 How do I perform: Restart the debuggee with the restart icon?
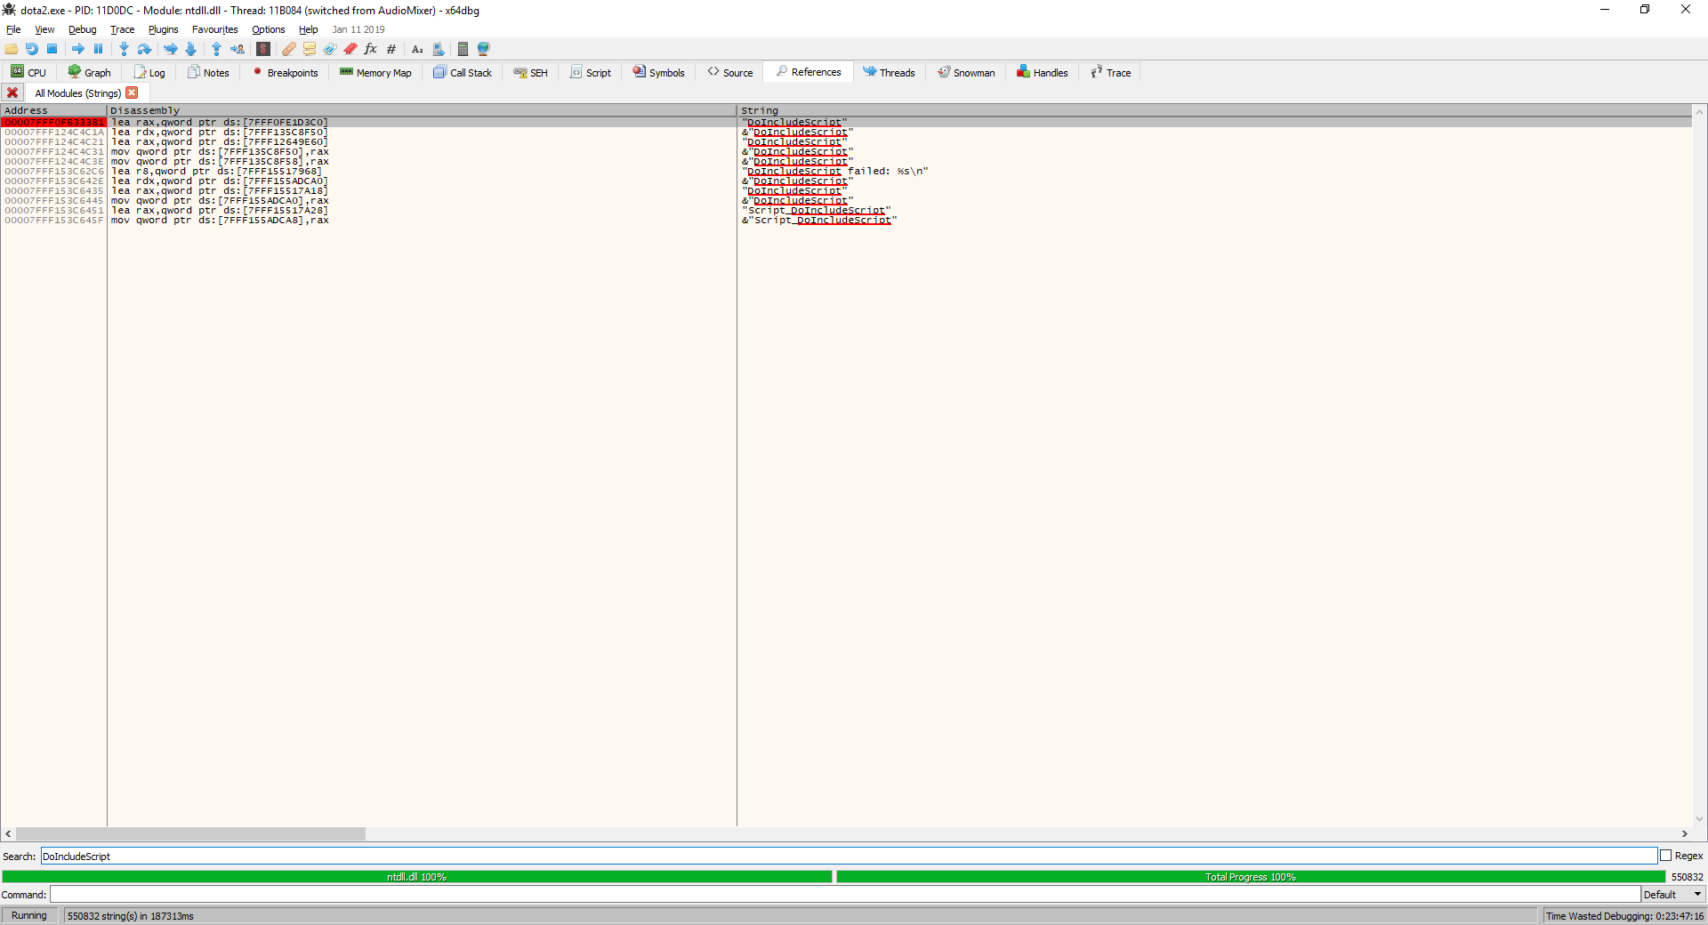(x=32, y=49)
